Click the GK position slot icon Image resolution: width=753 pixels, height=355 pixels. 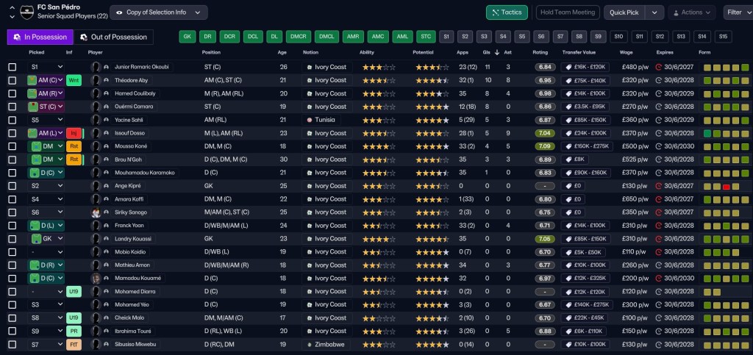188,37
